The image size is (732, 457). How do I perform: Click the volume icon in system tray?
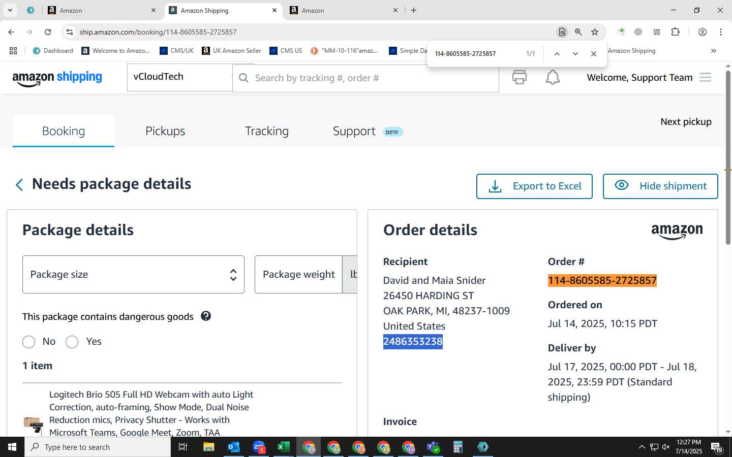coord(666,447)
